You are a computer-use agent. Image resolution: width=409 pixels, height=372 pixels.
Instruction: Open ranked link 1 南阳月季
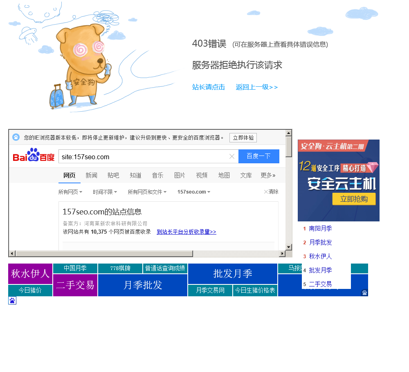click(x=320, y=228)
